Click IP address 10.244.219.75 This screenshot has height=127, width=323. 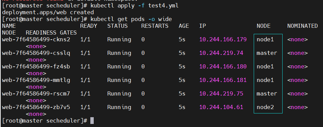[221, 94]
